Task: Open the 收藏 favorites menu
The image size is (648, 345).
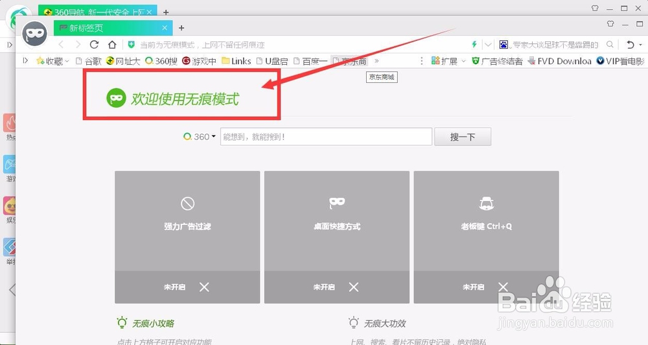Action: [52, 61]
